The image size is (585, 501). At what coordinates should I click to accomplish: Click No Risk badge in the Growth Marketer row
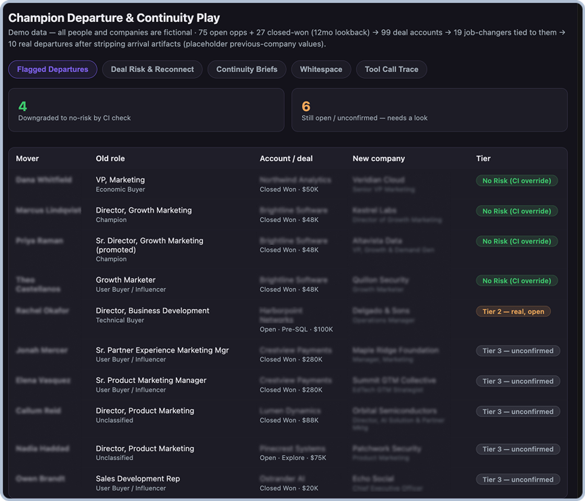tap(517, 281)
